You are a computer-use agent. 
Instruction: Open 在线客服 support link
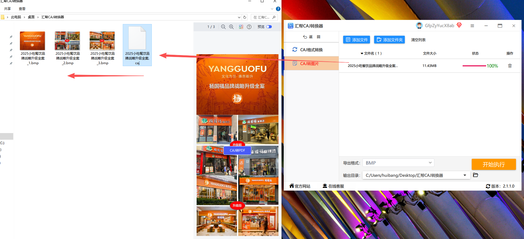(333, 186)
